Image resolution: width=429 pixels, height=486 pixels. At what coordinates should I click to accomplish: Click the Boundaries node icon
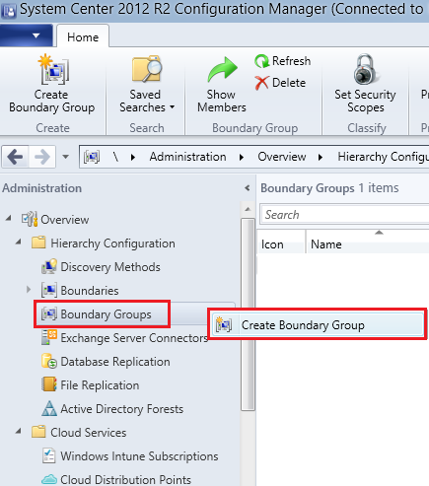point(49,290)
